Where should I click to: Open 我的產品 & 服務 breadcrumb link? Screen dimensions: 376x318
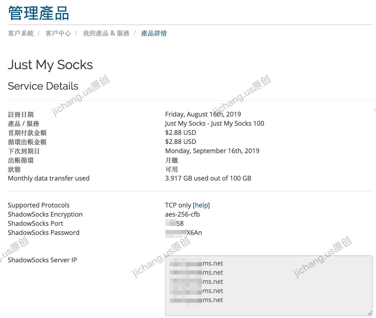(x=106, y=33)
